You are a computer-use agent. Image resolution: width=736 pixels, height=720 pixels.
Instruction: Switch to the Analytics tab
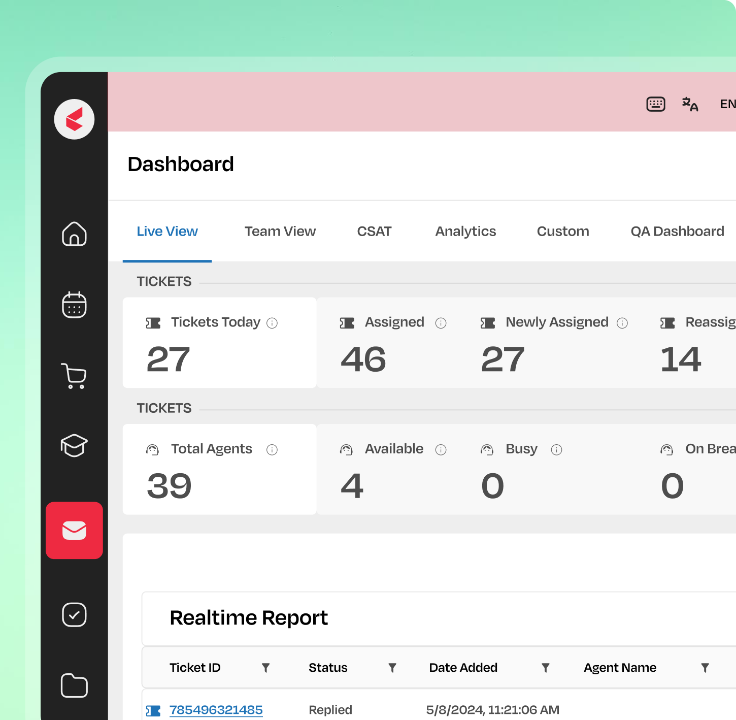(465, 232)
